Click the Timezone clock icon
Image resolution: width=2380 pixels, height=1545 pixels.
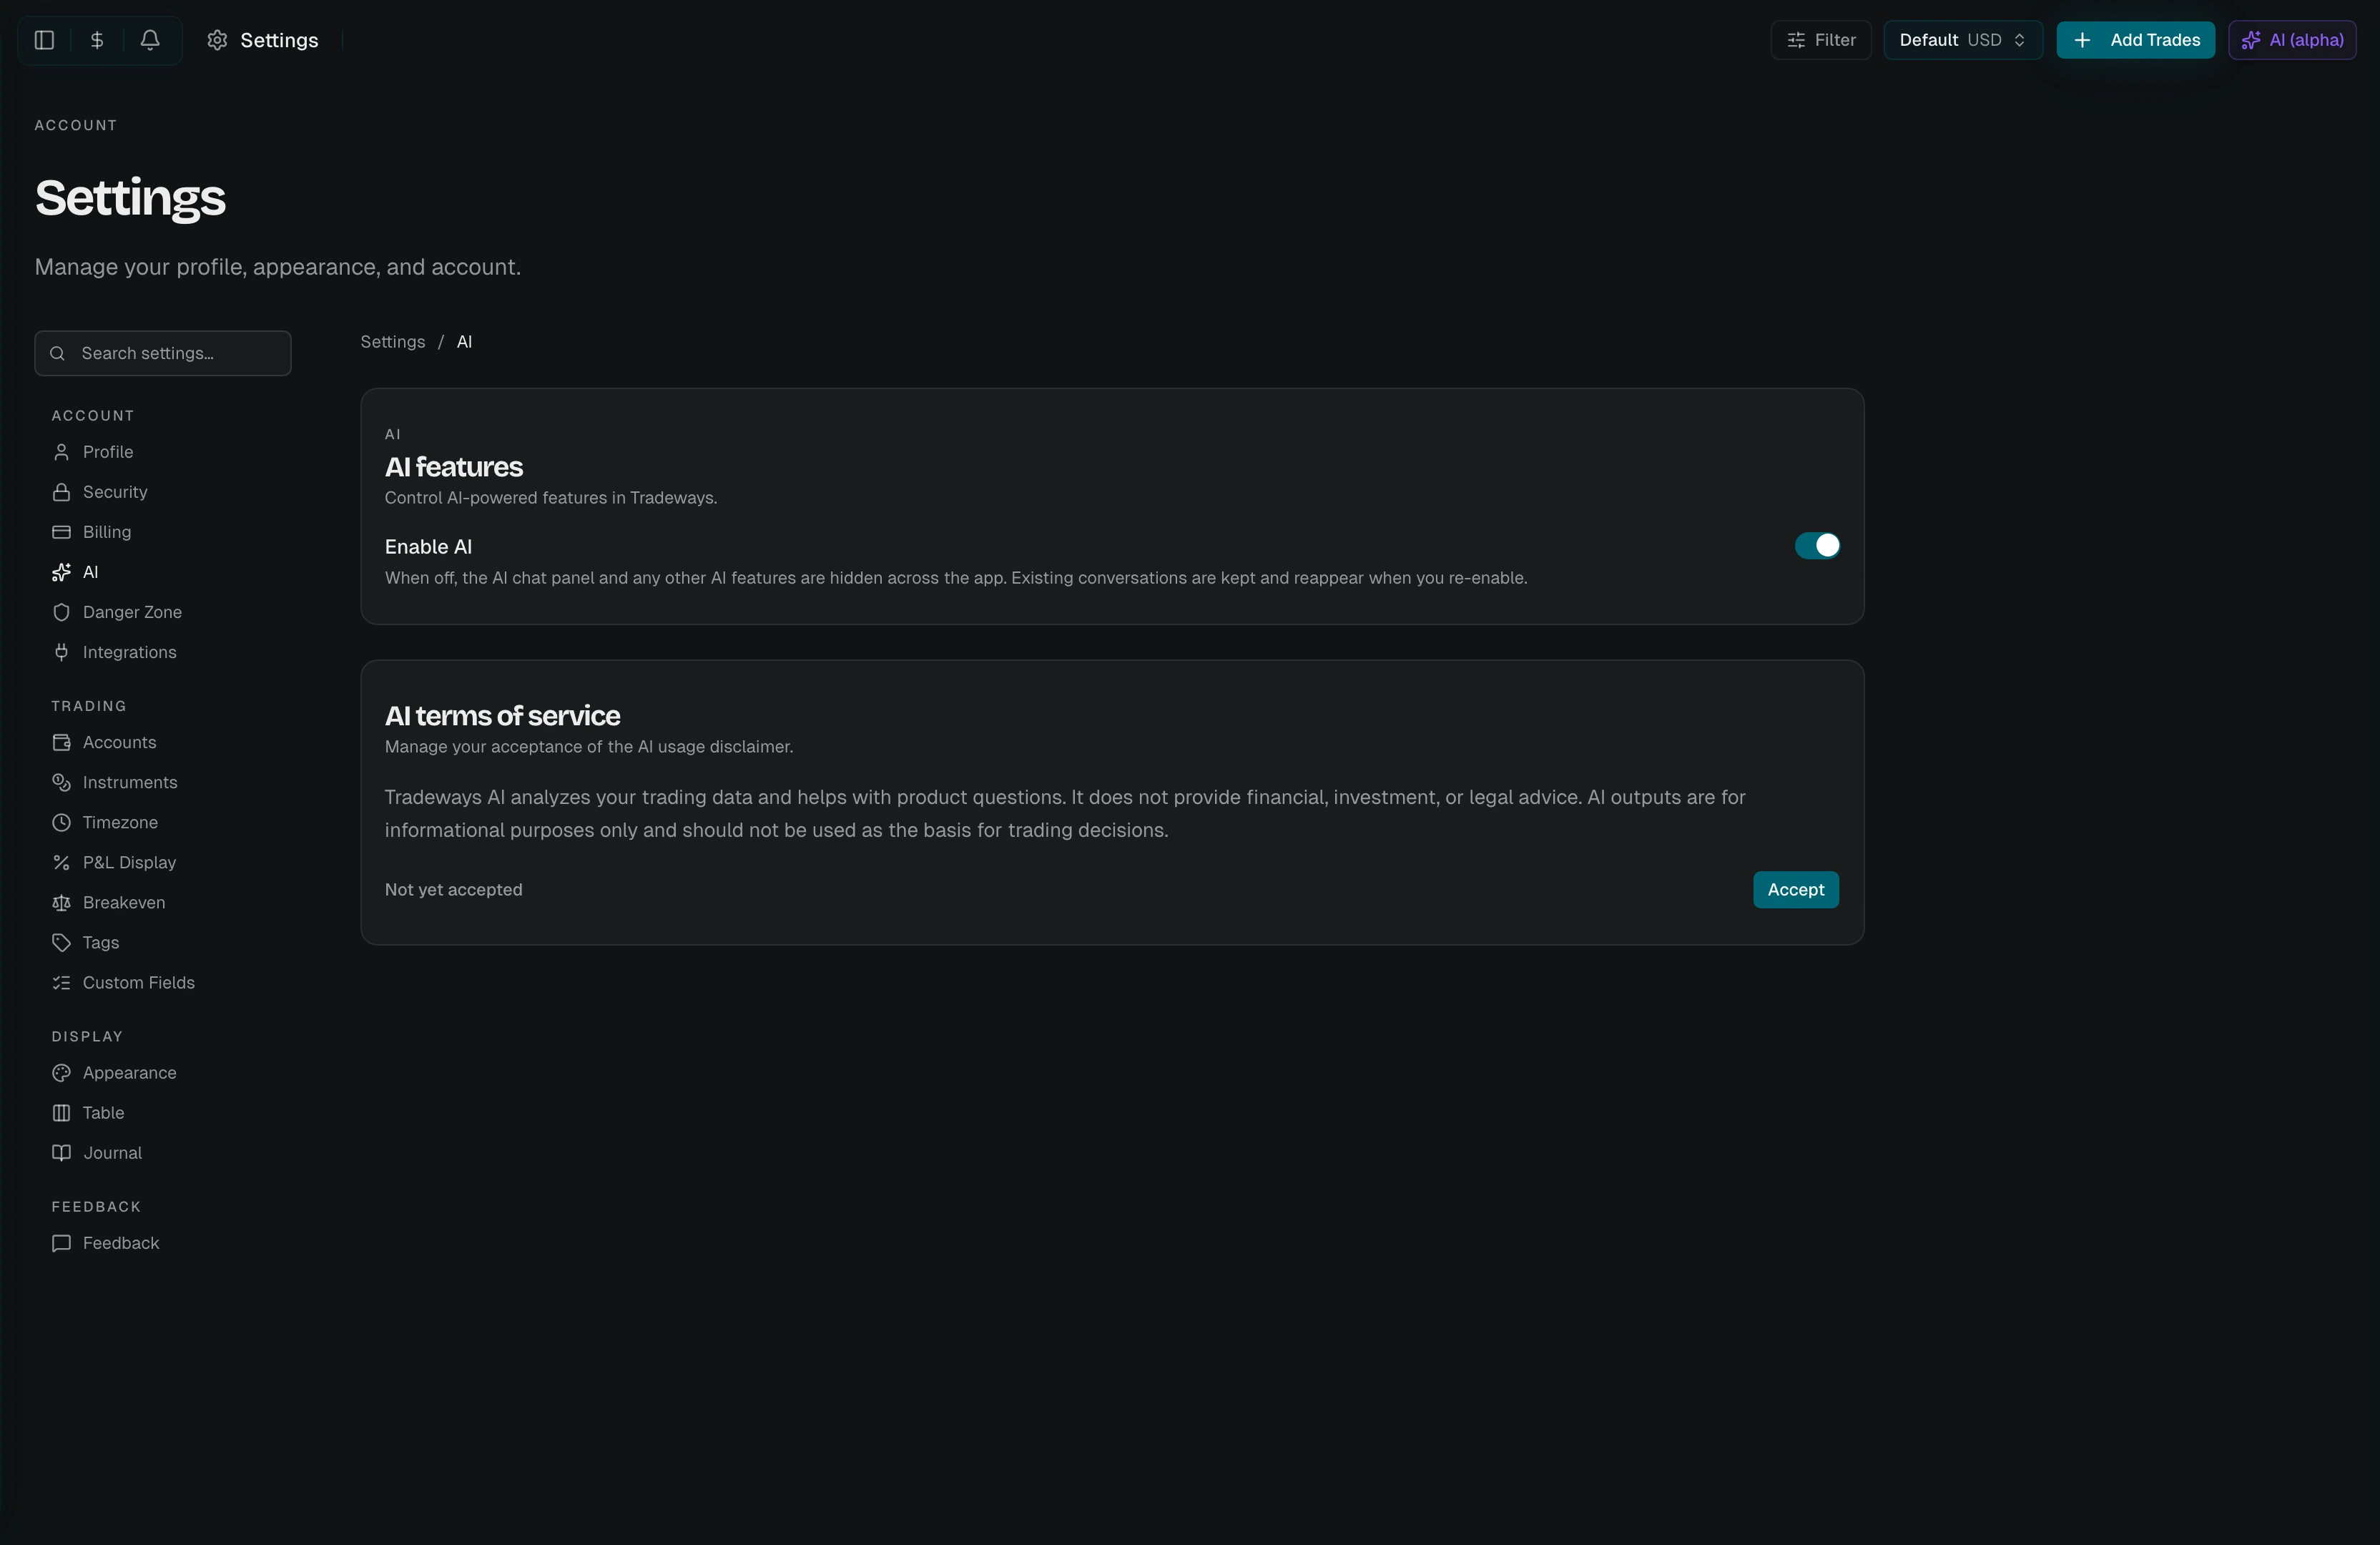click(x=61, y=822)
